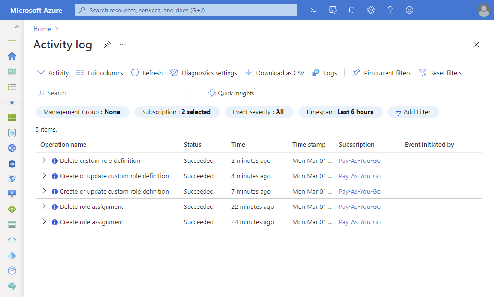Click the Time stamp column header
Screen dimensions: 494x297
(x=309, y=145)
